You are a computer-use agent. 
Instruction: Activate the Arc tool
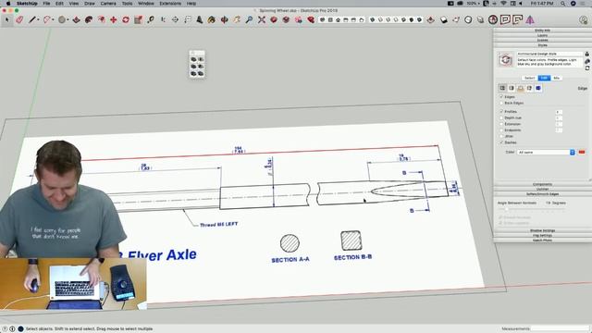point(47,19)
